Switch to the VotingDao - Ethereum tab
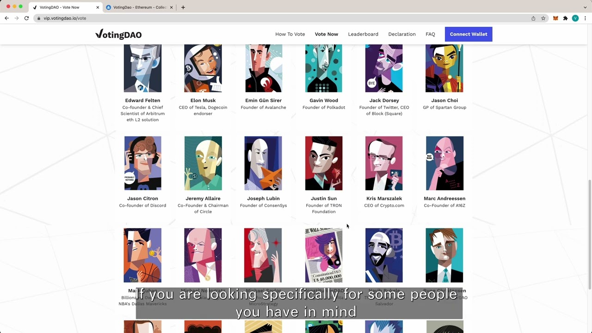Viewport: 592px width, 333px height. click(x=139, y=7)
